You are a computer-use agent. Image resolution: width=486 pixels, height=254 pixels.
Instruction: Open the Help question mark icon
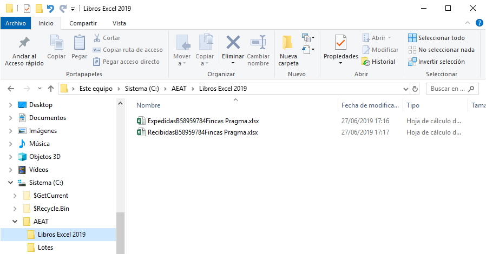pos(479,23)
